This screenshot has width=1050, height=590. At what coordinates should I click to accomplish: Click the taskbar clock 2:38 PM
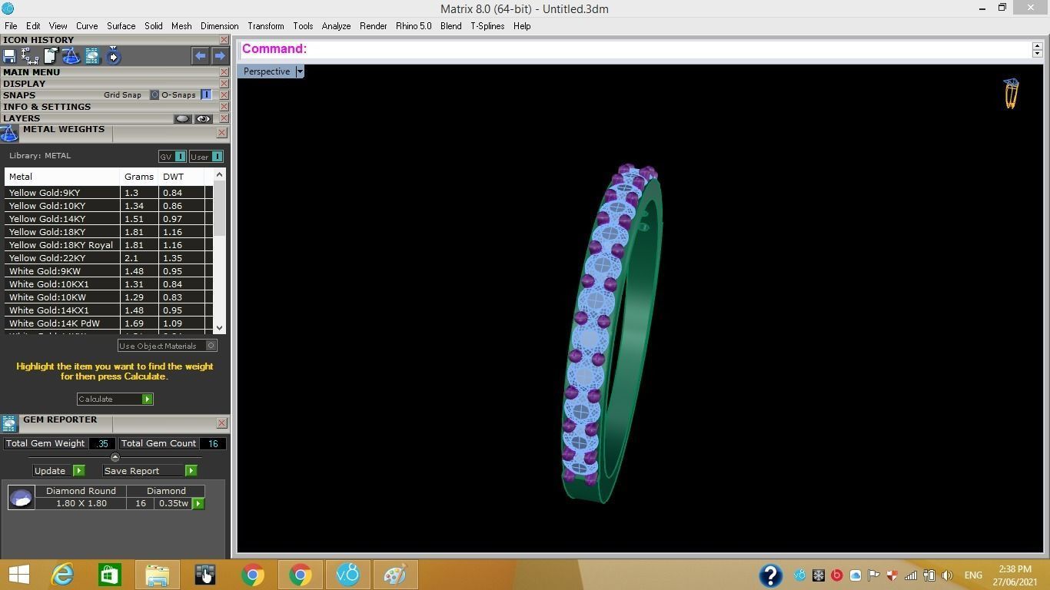[1015, 569]
